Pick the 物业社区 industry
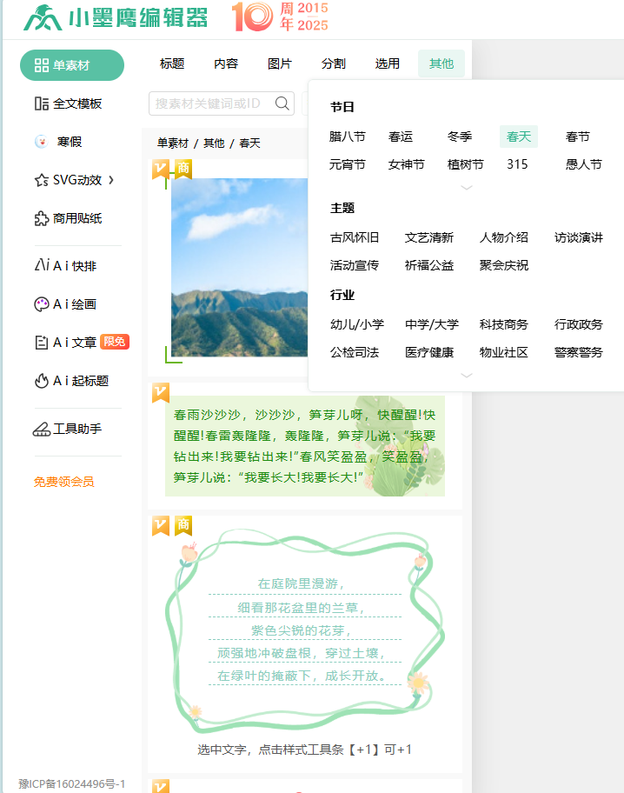 tap(504, 352)
